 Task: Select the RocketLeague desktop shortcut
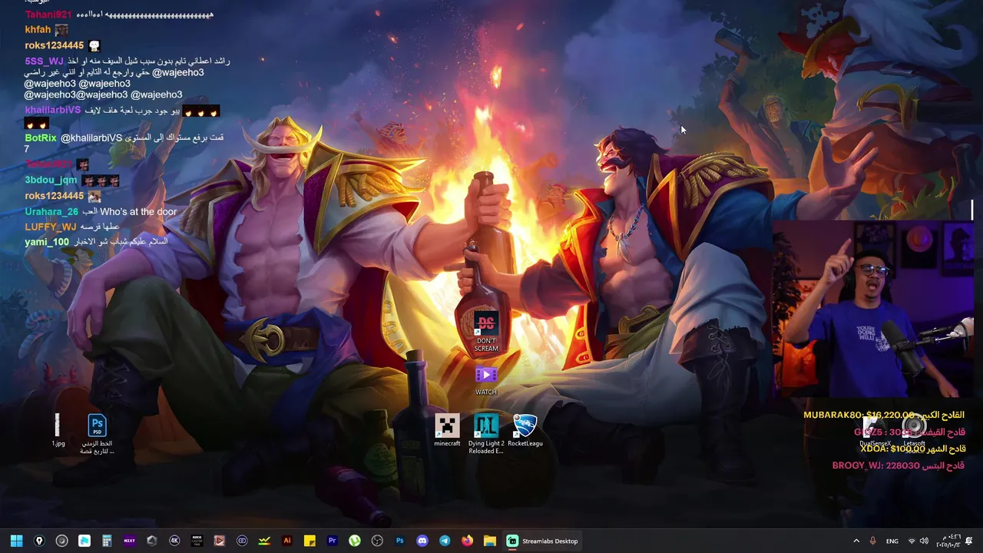coord(525,431)
